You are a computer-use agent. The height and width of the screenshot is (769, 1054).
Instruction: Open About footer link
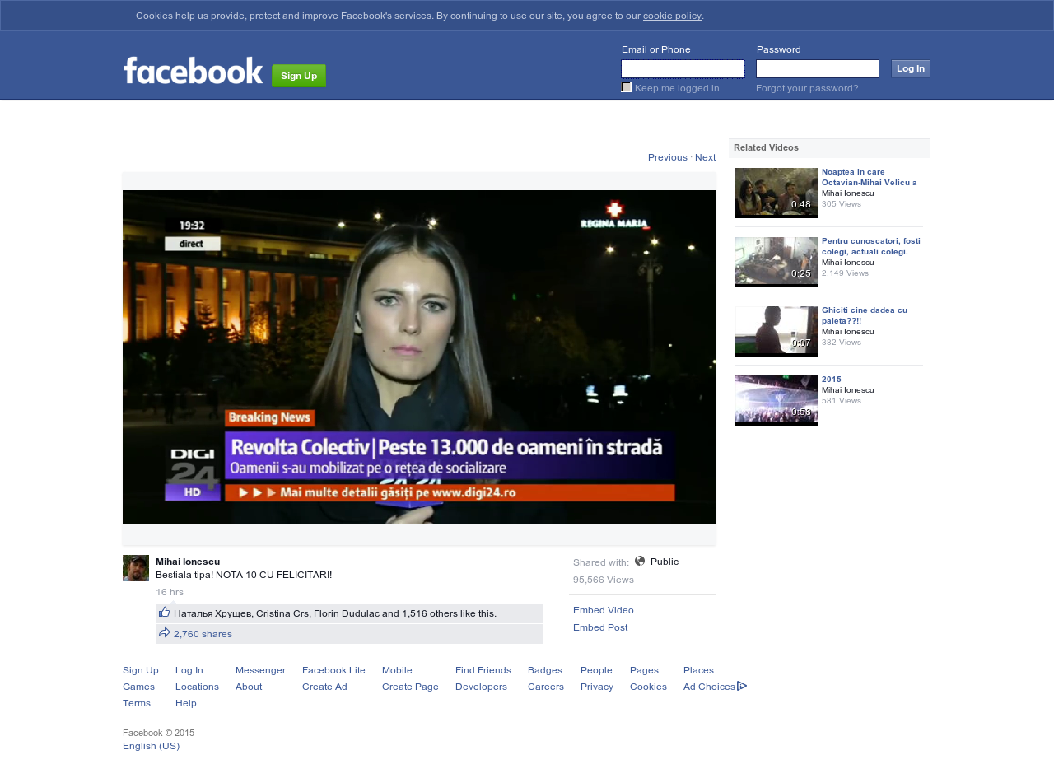(249, 687)
